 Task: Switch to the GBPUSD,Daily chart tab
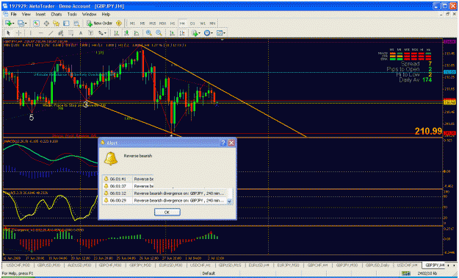tap(377, 265)
